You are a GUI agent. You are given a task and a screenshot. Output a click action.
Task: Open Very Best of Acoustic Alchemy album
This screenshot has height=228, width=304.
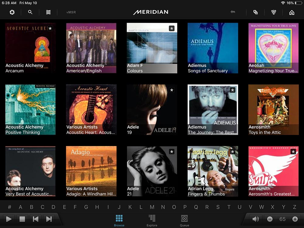pos(30,171)
